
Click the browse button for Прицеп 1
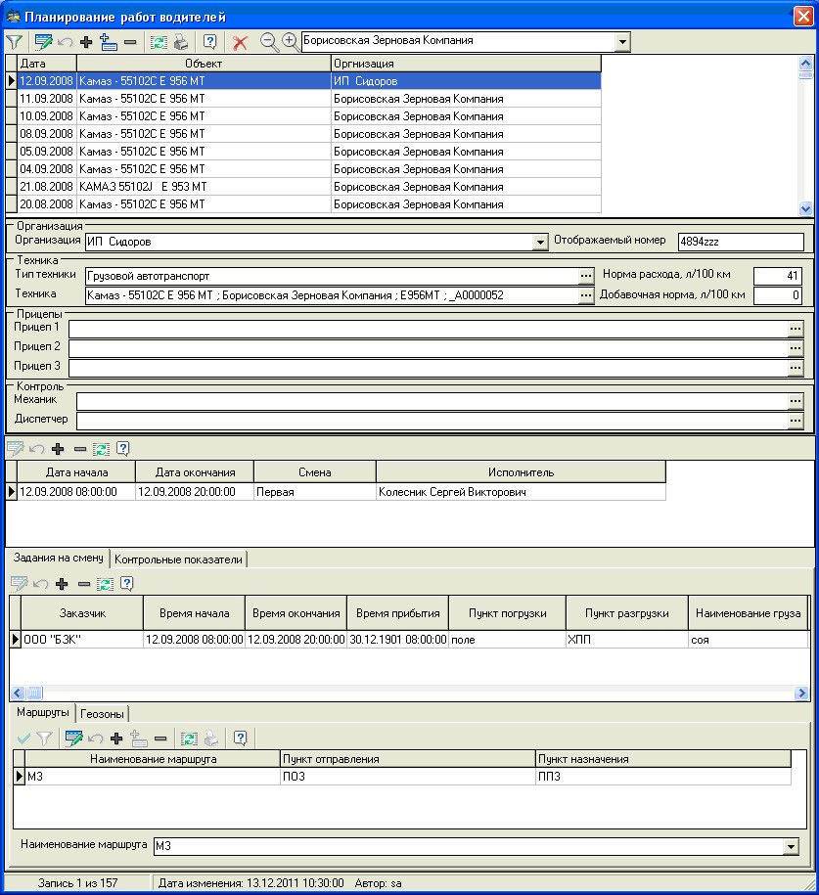796,330
